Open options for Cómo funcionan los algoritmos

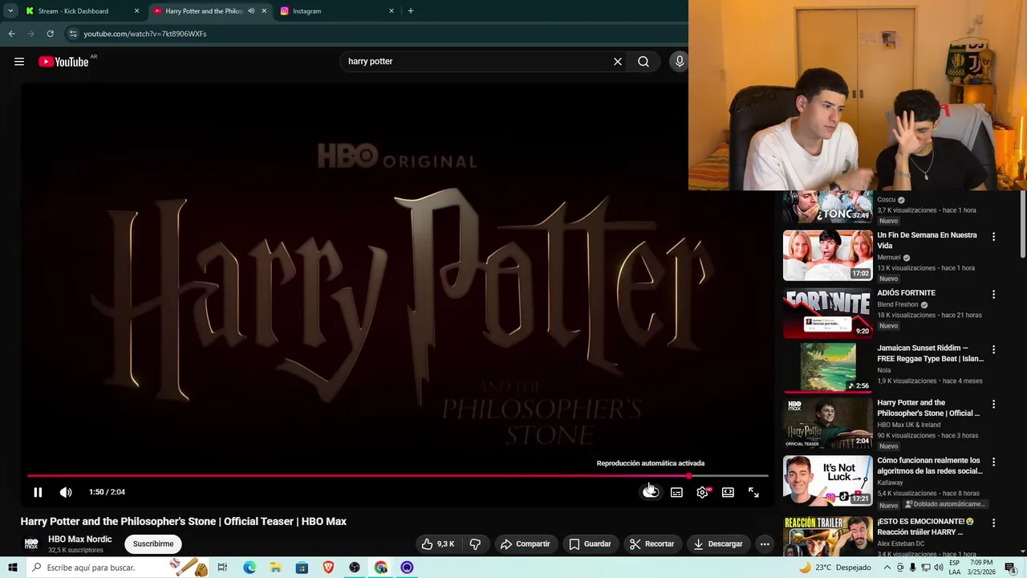(x=993, y=462)
